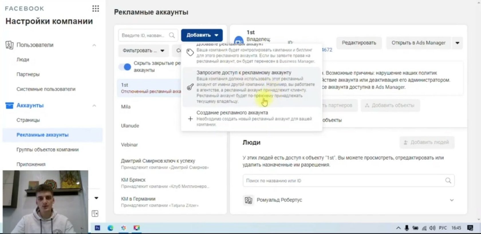Click the sidebar collapse panel icon
Image resolution: width=481 pixels, height=234 pixels.
point(95,213)
